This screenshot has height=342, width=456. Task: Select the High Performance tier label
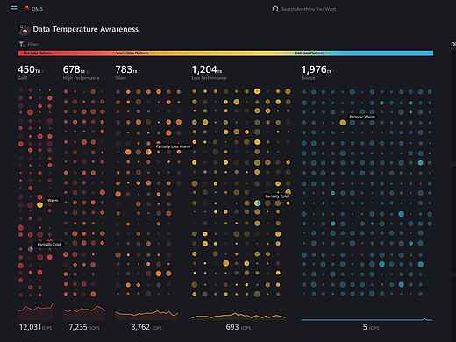click(81, 78)
